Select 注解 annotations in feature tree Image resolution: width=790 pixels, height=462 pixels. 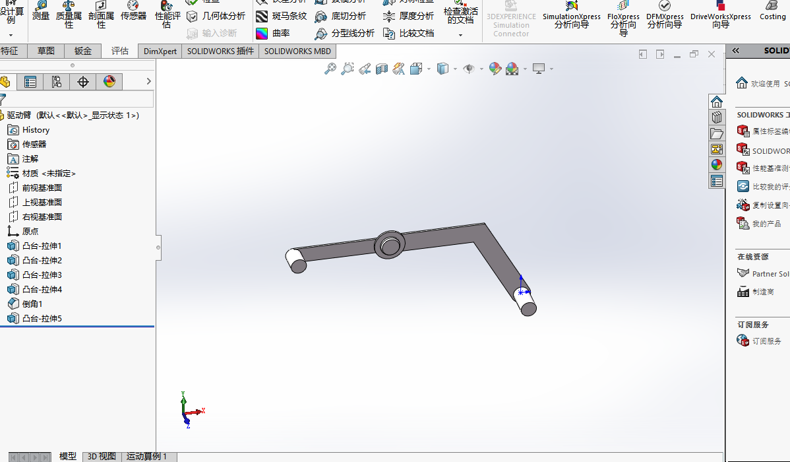coord(30,159)
